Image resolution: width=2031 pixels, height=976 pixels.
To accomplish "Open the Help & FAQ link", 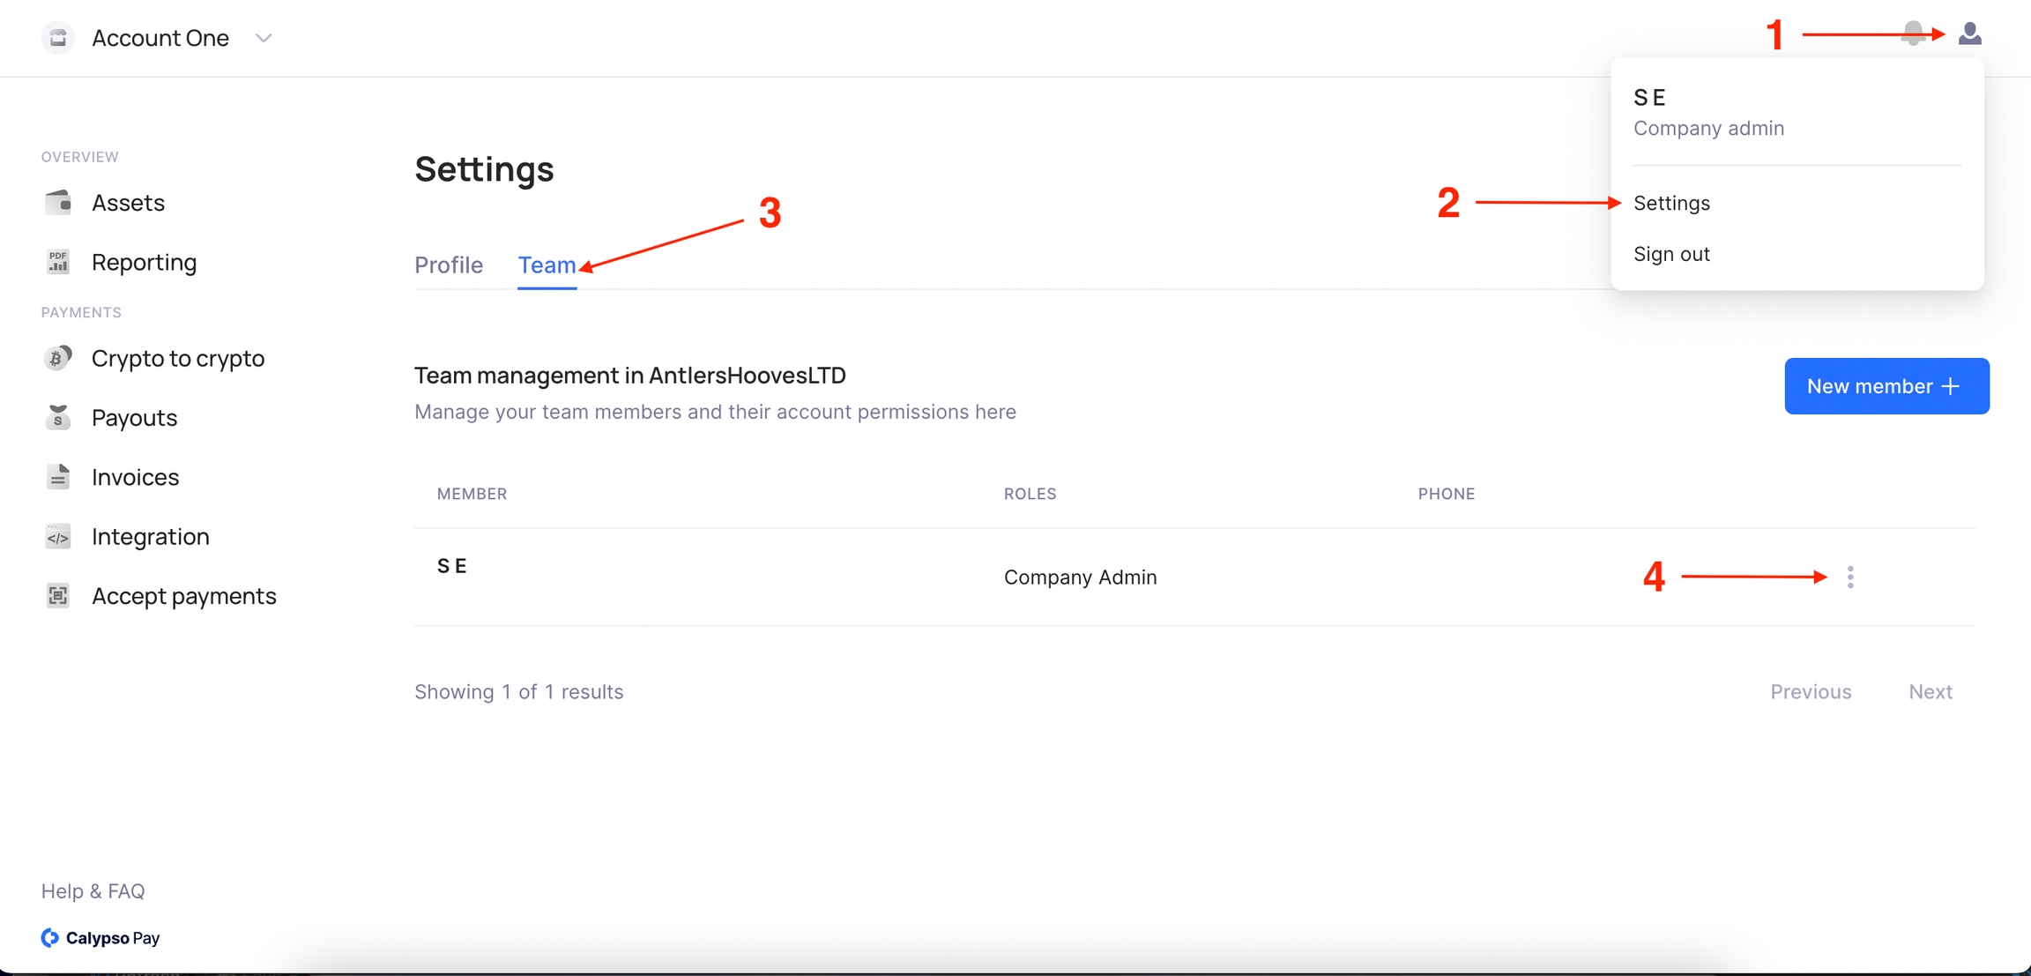I will 93,891.
